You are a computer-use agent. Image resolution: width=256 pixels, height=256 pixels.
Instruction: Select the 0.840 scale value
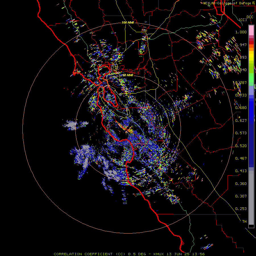tap(241, 70)
